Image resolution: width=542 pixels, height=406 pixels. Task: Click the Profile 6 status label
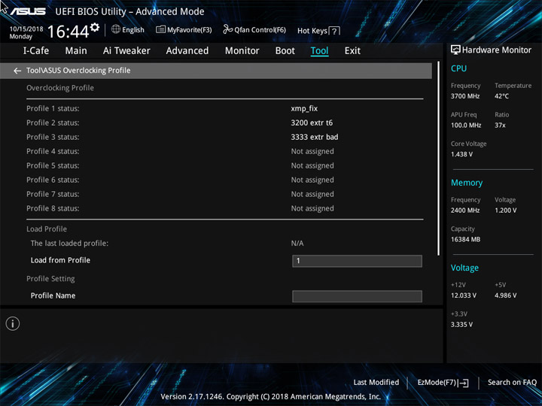[53, 180]
